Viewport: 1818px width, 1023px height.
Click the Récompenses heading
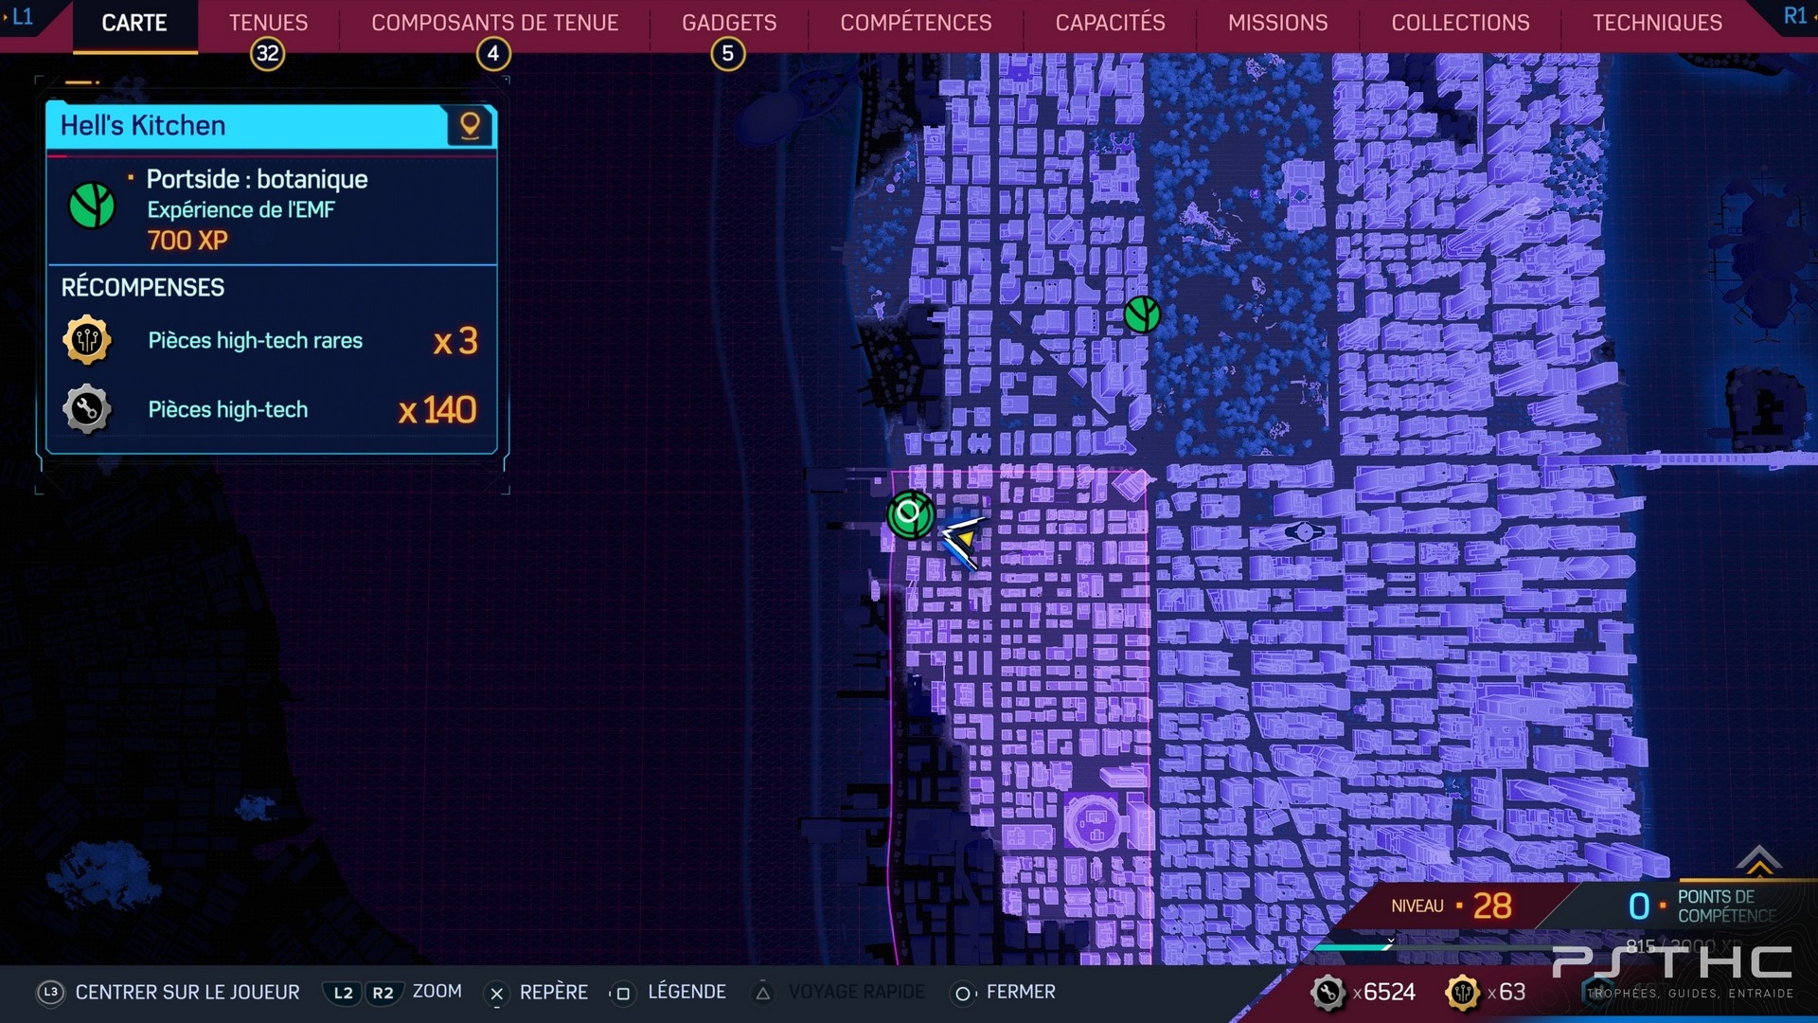point(143,287)
